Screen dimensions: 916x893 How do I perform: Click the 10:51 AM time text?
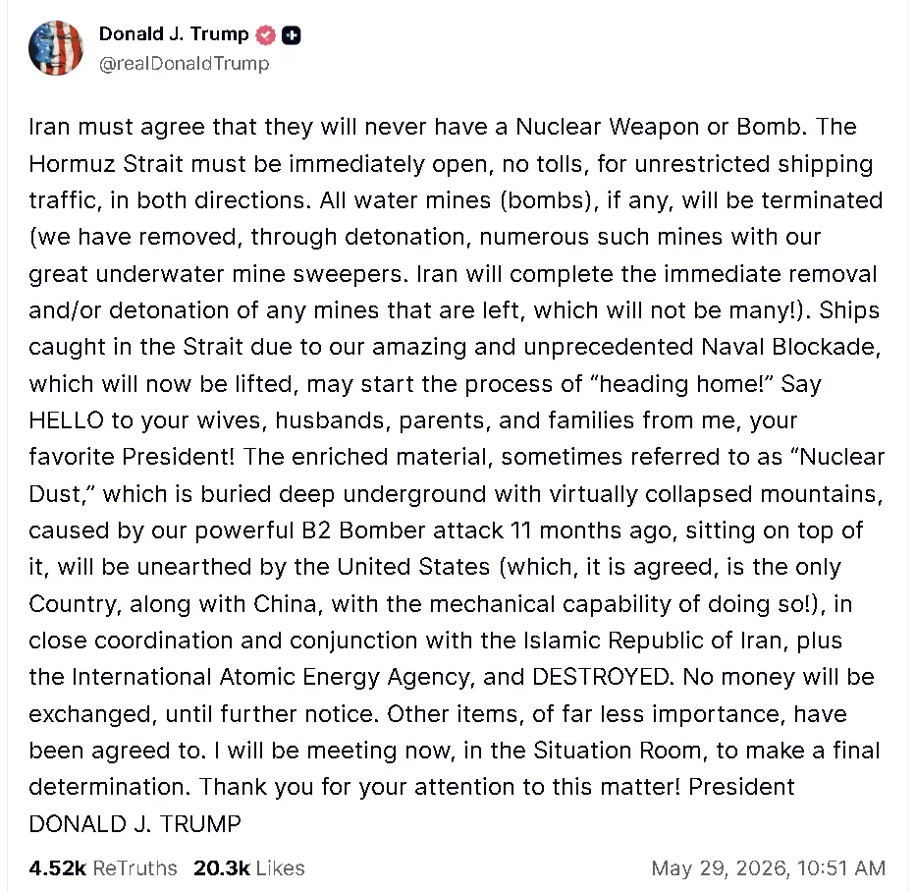click(841, 867)
